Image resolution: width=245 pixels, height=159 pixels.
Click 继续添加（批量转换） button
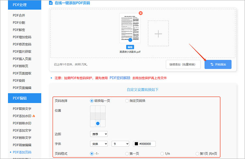pyautogui.click(x=183, y=64)
